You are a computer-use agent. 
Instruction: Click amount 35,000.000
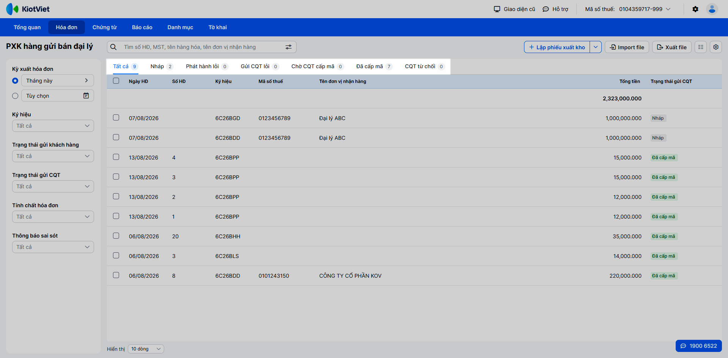[x=627, y=236]
